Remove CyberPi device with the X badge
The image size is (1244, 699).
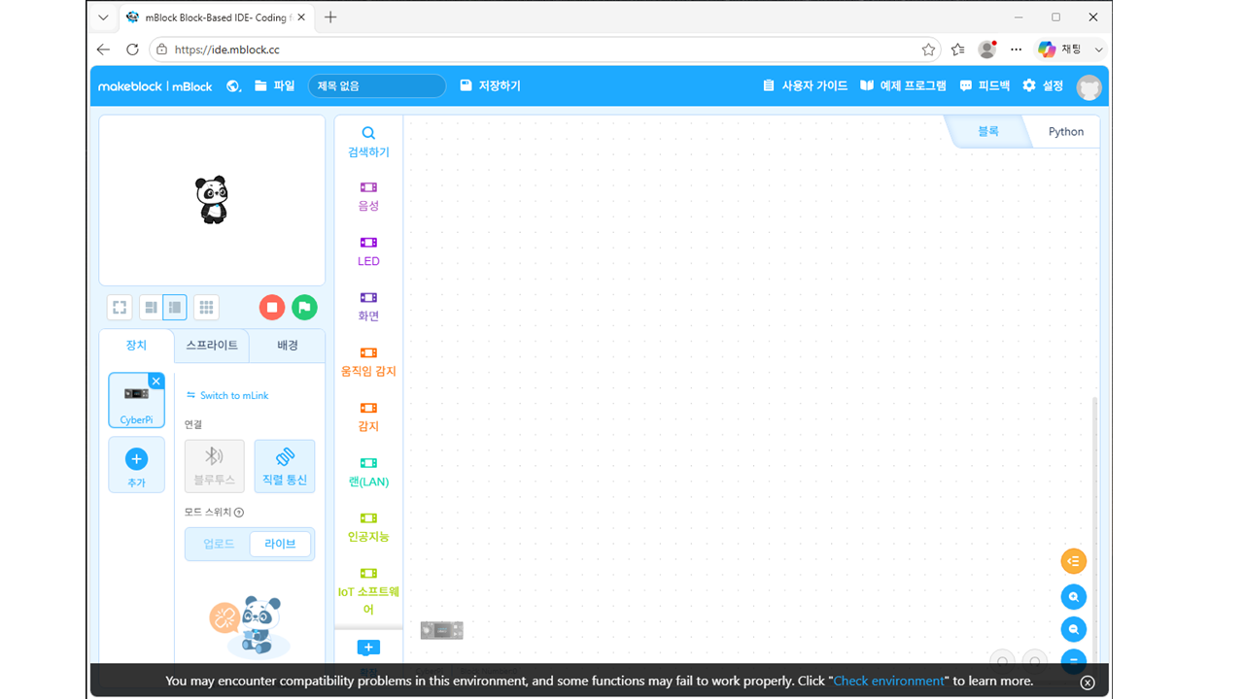tap(156, 382)
